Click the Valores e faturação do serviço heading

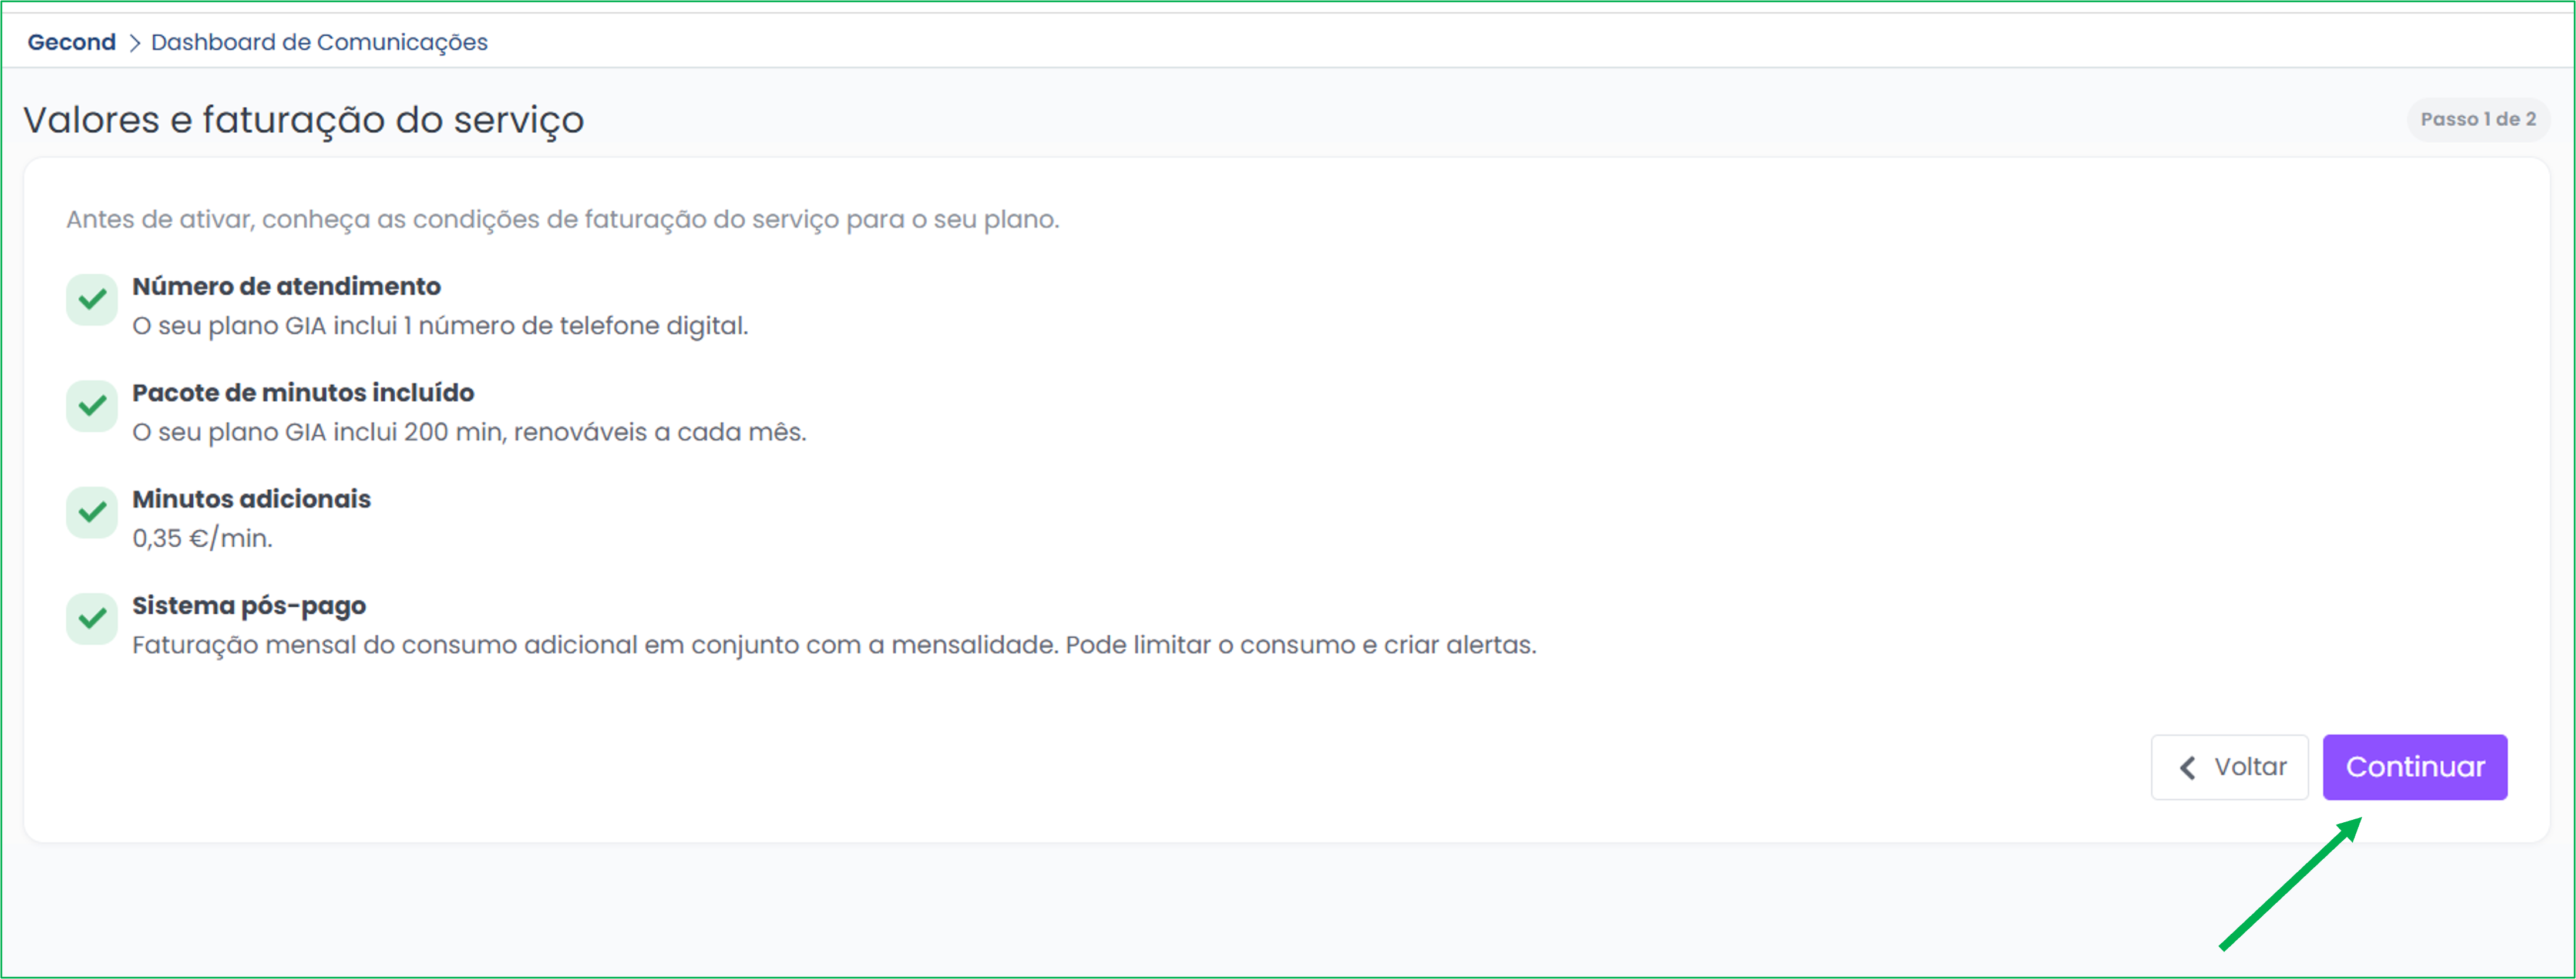(303, 120)
